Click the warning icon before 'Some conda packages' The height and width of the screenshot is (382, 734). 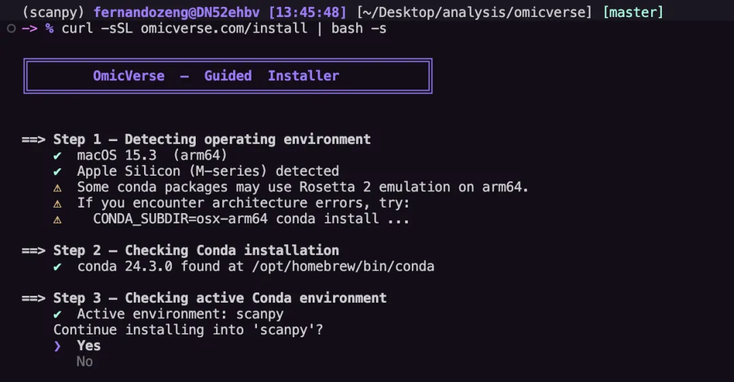pyautogui.click(x=58, y=187)
